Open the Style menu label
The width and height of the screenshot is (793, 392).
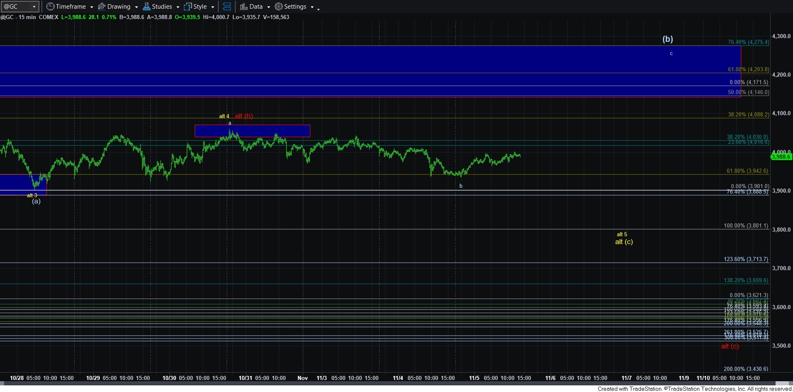200,7
